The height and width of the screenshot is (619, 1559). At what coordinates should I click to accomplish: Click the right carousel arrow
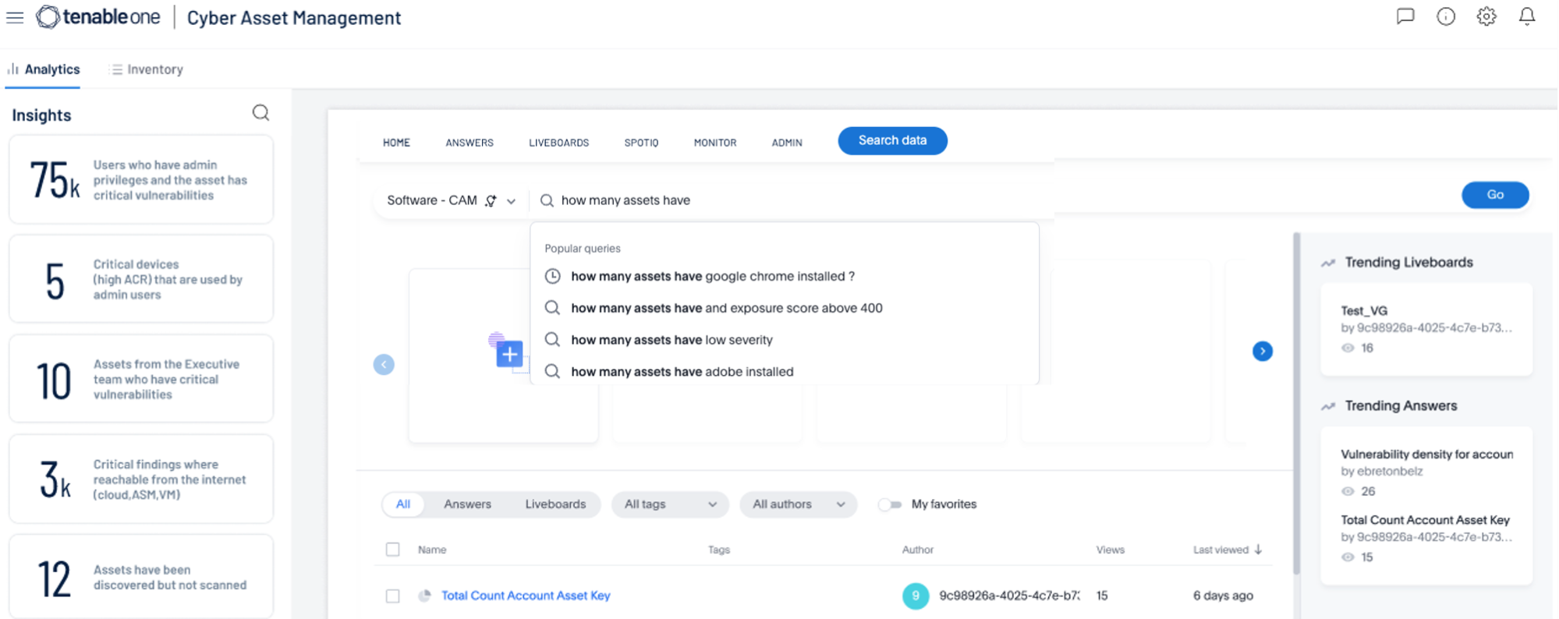point(1262,352)
